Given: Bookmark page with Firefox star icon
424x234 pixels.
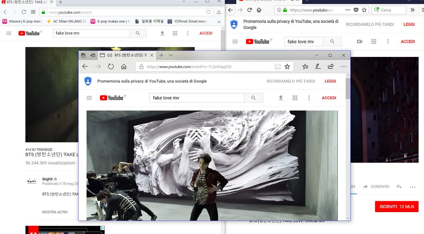Looking at the screenshot, I should point(364,10).
